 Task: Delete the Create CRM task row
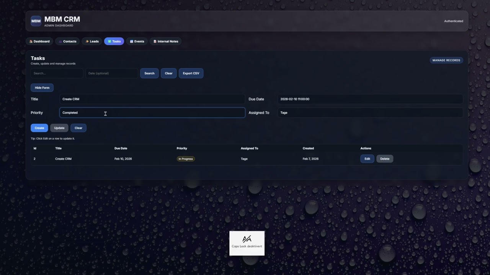coord(385,159)
